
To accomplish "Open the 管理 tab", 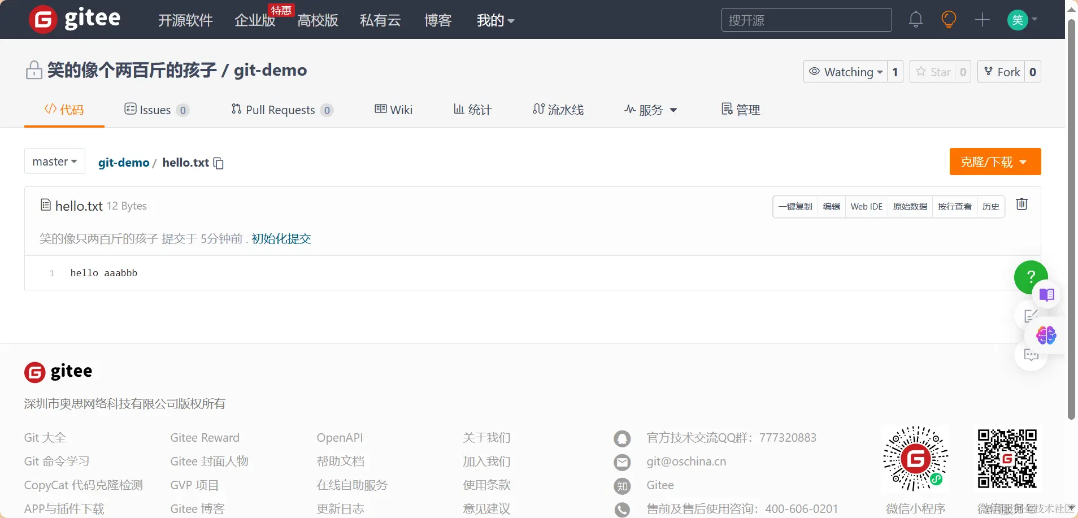I will click(741, 110).
